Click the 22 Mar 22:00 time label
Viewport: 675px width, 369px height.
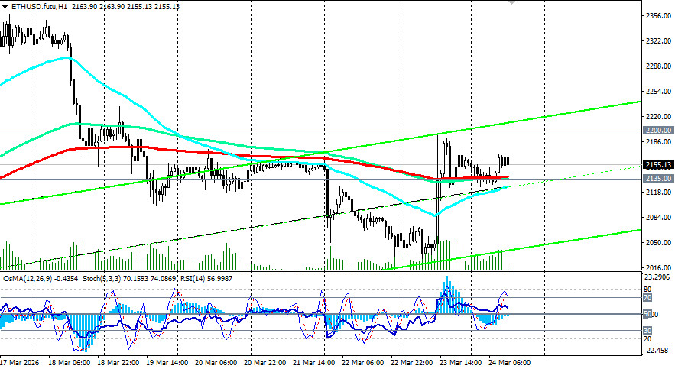(412, 363)
